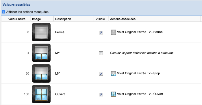Click the open window image for value 100
The width and height of the screenshot is (202, 105).
(x=41, y=94)
